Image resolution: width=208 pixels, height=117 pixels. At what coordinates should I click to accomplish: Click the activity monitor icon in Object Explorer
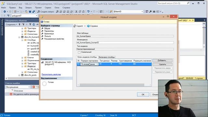click(37, 24)
